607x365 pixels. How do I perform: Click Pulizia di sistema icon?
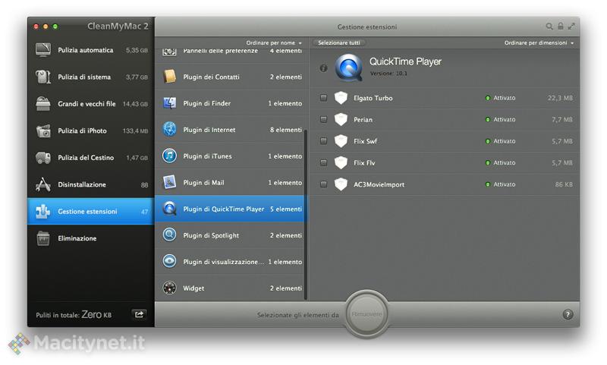[43, 77]
